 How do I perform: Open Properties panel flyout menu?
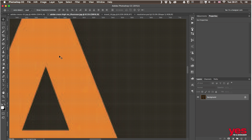point(249,16)
